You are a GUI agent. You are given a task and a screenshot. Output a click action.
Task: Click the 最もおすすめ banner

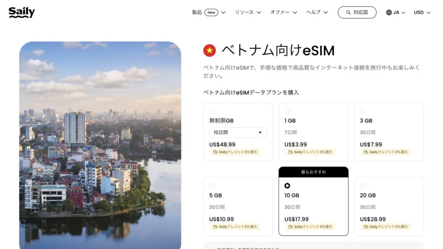pos(313,172)
